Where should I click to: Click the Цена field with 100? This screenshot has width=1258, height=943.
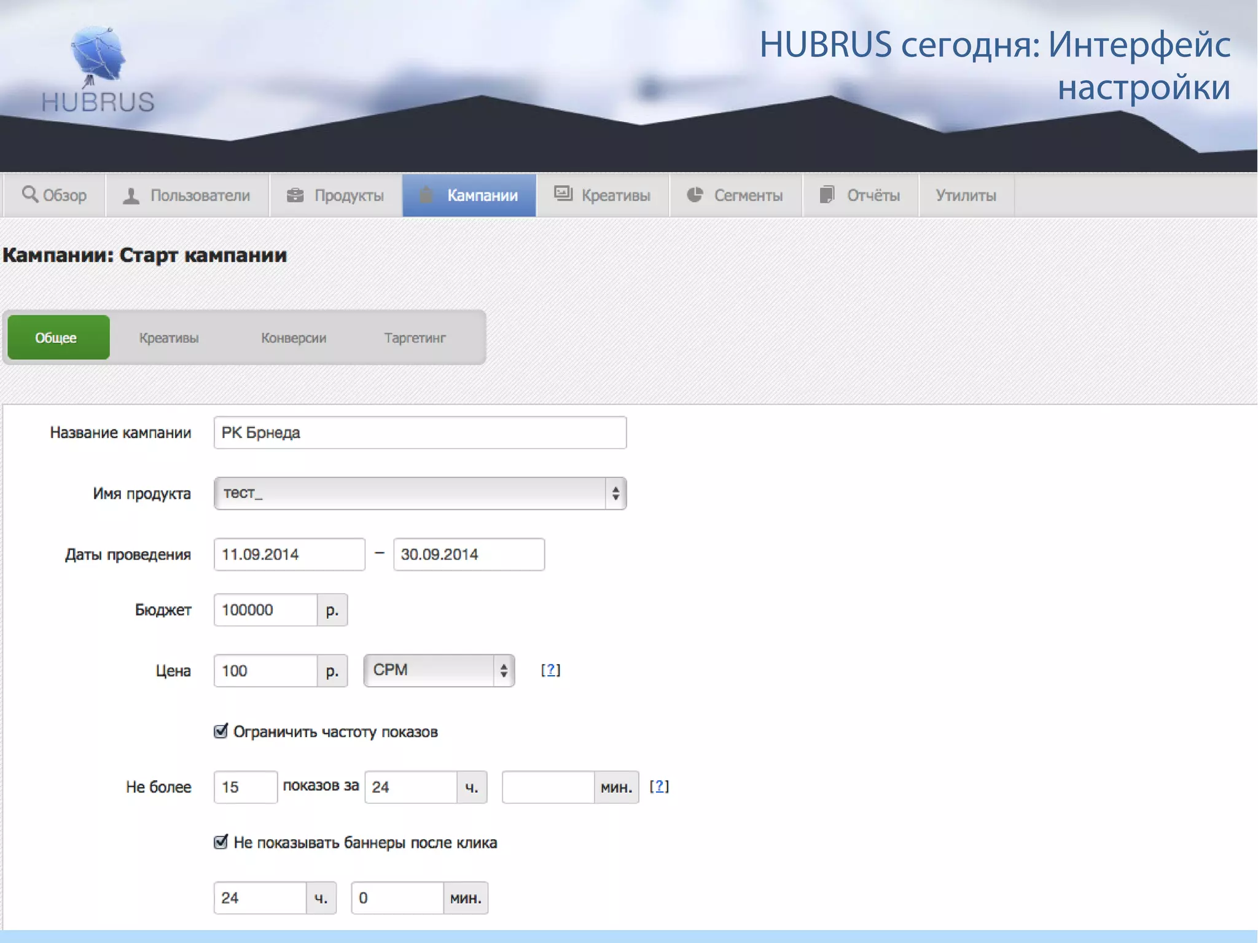click(265, 671)
